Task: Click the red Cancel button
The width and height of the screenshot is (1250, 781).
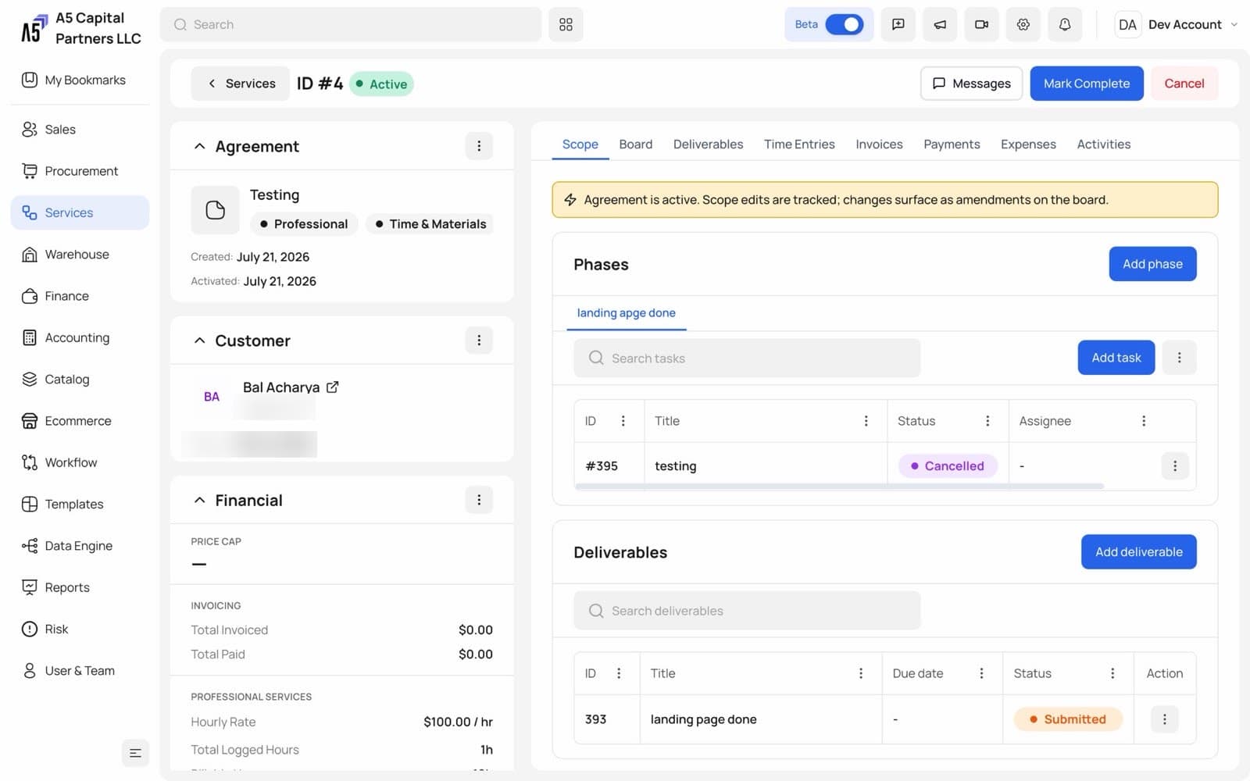Action: pyautogui.click(x=1184, y=84)
